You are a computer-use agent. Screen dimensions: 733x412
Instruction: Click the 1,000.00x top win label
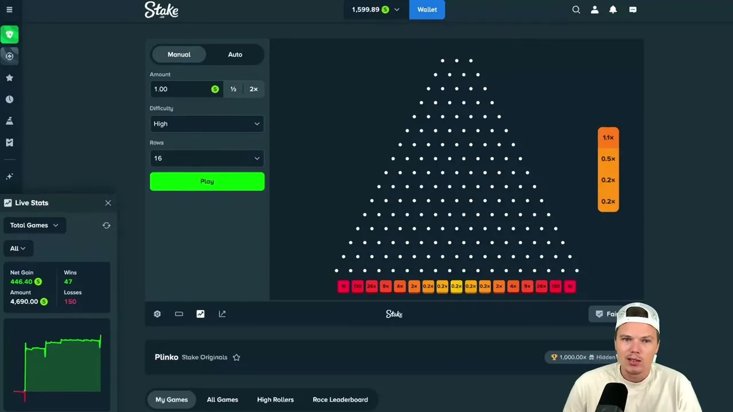click(x=573, y=358)
